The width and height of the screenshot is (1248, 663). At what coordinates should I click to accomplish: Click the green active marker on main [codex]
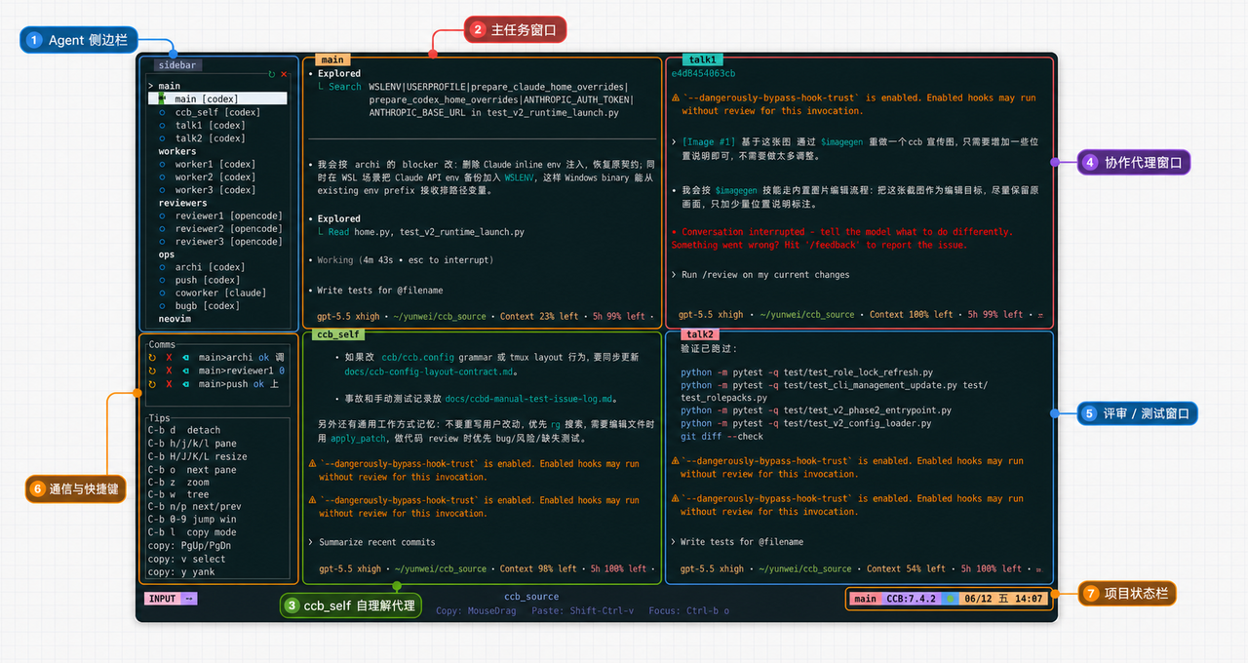[x=163, y=98]
